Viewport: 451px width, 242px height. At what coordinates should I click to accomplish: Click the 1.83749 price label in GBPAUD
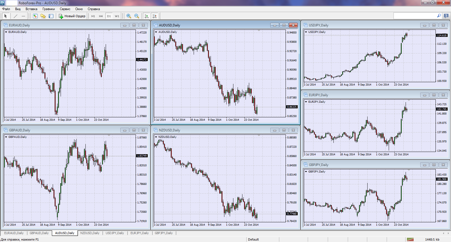142,156
